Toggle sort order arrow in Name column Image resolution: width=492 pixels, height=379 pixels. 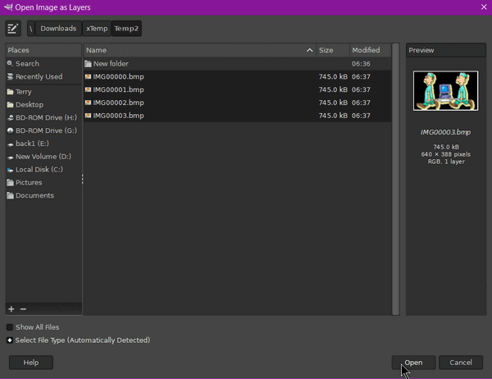(x=309, y=50)
